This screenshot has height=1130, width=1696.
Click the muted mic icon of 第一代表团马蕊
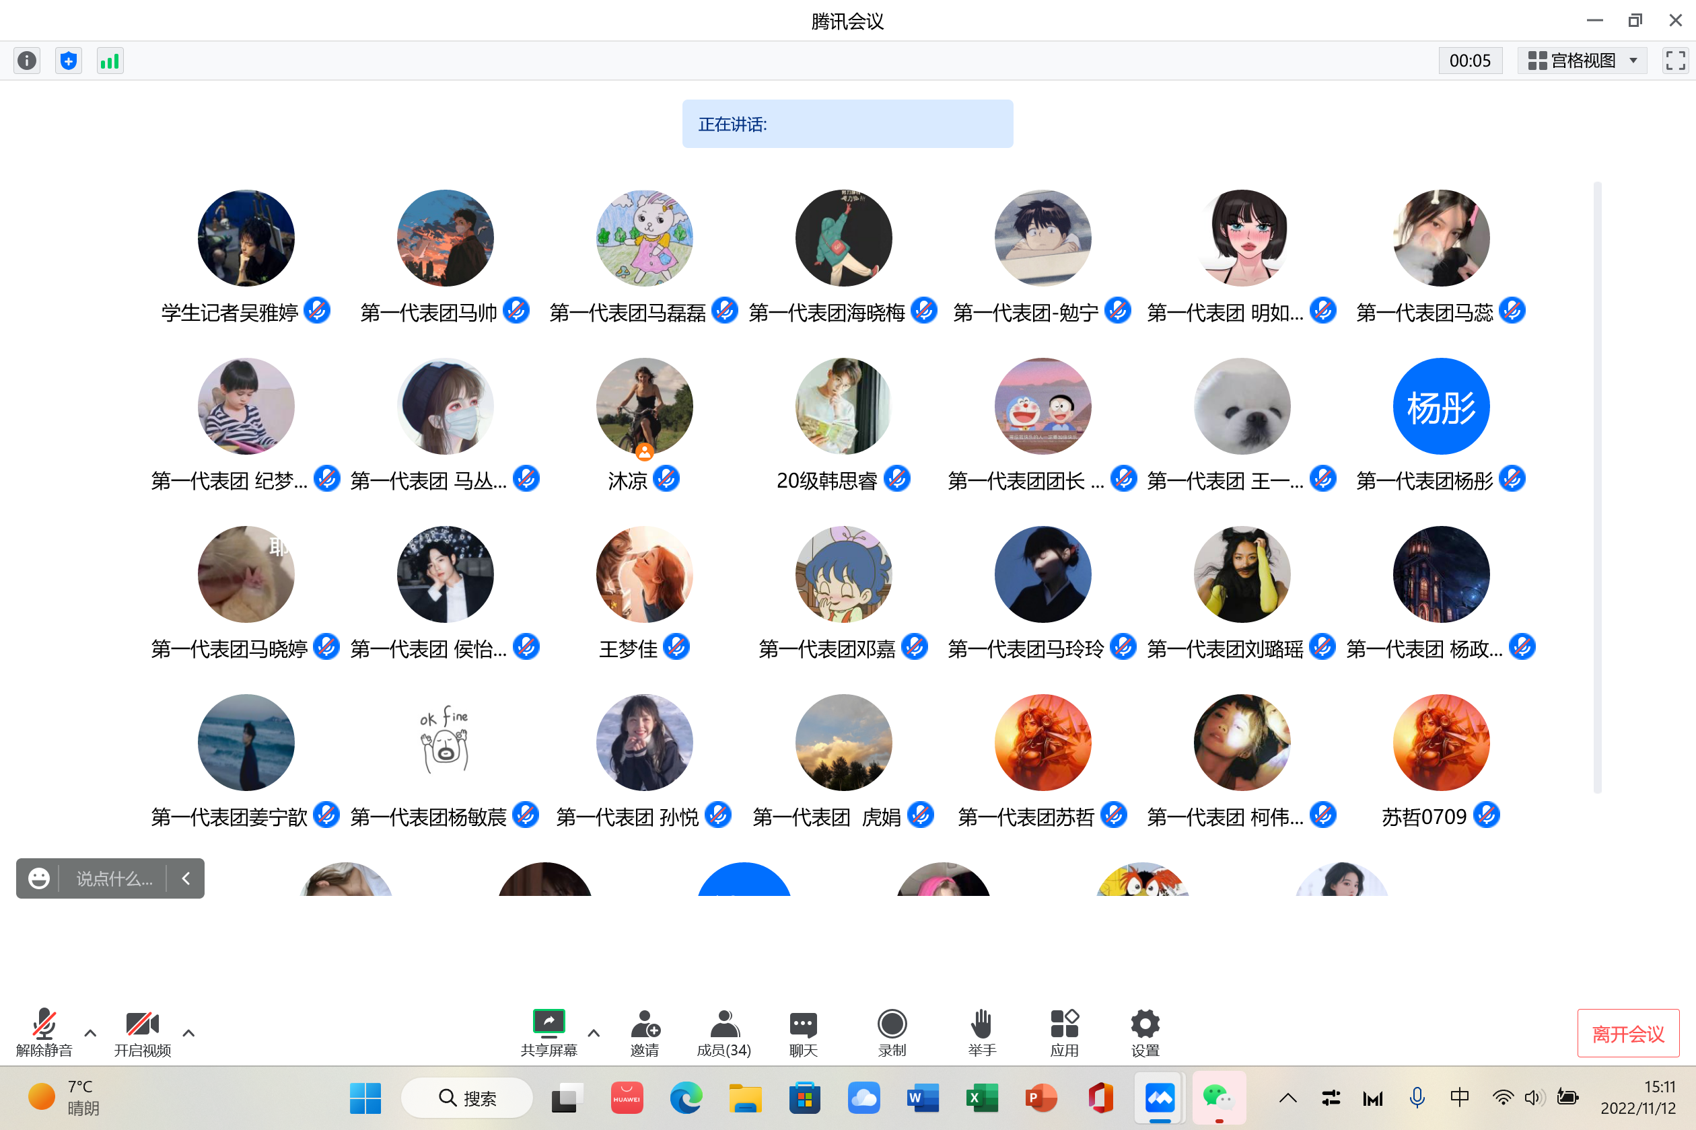1512,311
